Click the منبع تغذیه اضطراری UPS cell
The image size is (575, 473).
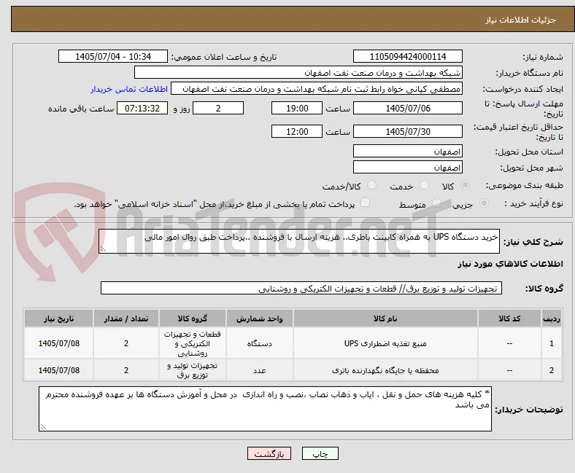tap(385, 343)
